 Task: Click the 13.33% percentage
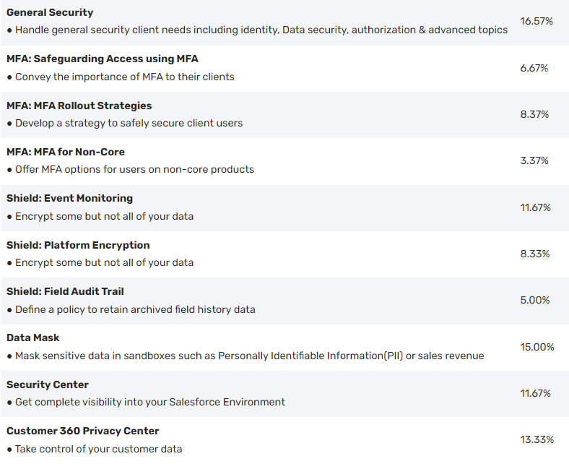coord(537,439)
